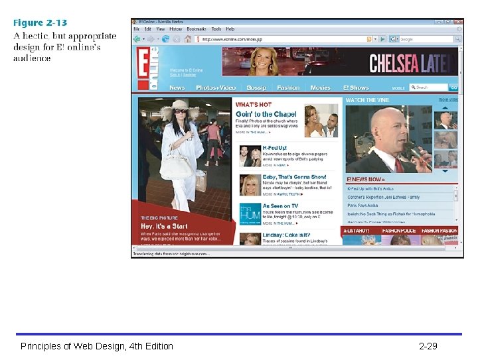Open the address bar URL history dropdown
Viewport: 478px width, 358px height.
[375, 39]
